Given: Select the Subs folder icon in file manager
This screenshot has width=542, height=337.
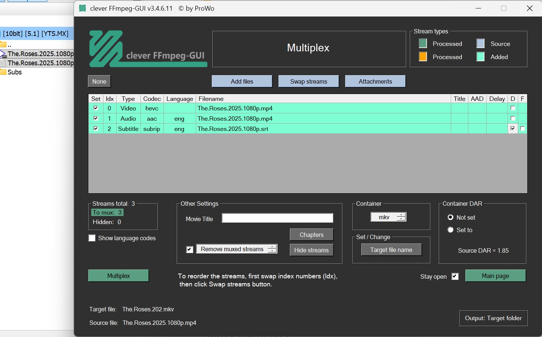Looking at the screenshot, I should [4, 72].
